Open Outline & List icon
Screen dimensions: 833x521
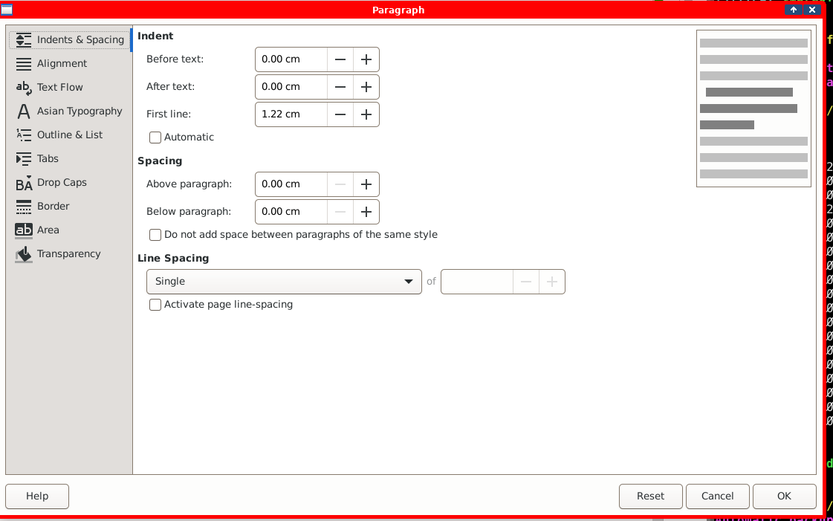(x=24, y=135)
